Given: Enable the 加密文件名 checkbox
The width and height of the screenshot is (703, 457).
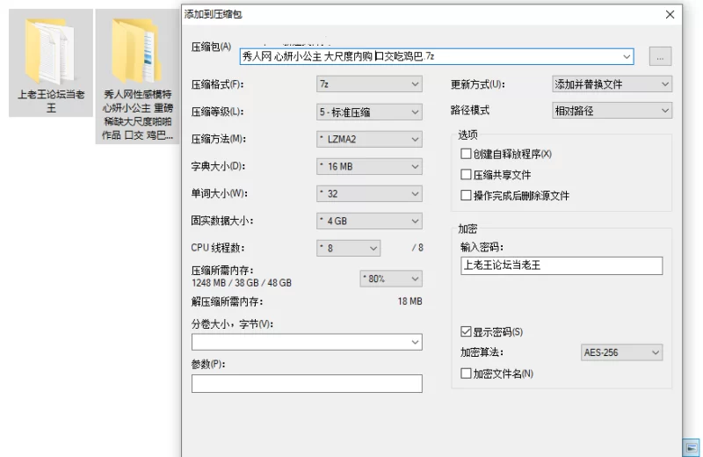Looking at the screenshot, I should click(466, 374).
